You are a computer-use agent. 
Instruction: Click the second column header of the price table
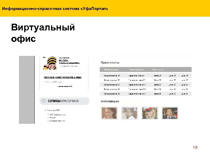coord(137,70)
